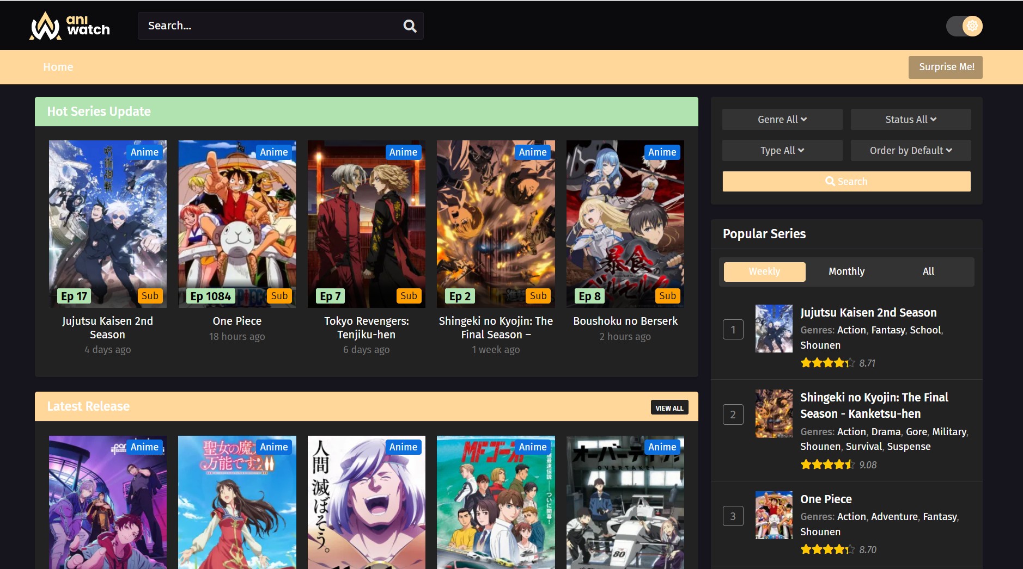This screenshot has height=569, width=1023.
Task: Expand the Status All dropdown
Action: point(911,119)
